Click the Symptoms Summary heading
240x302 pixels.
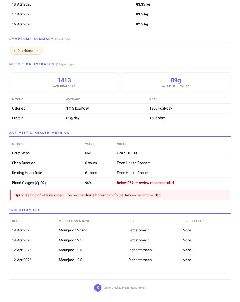[31, 39]
